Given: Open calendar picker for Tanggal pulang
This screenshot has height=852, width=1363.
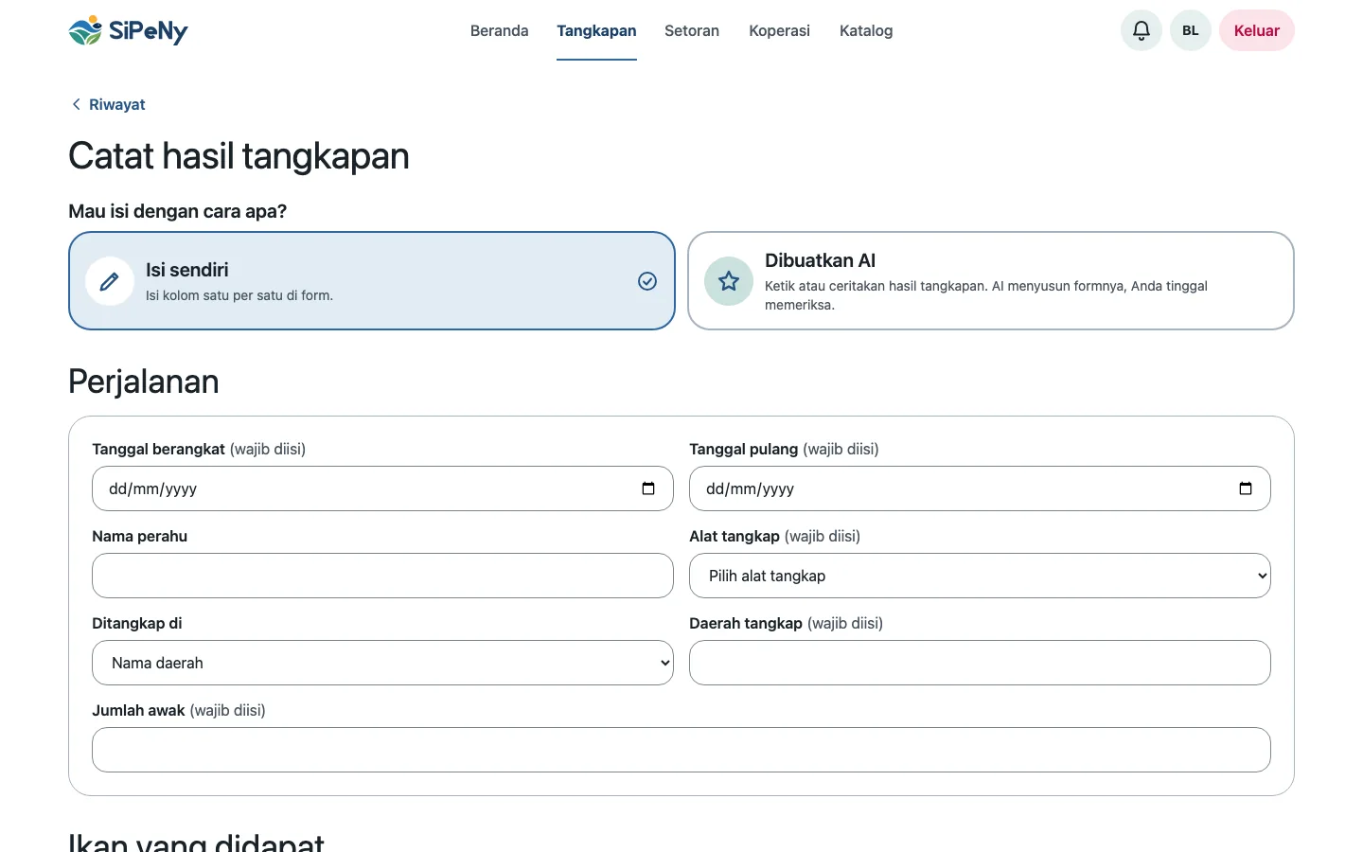Looking at the screenshot, I should pyautogui.click(x=1246, y=488).
